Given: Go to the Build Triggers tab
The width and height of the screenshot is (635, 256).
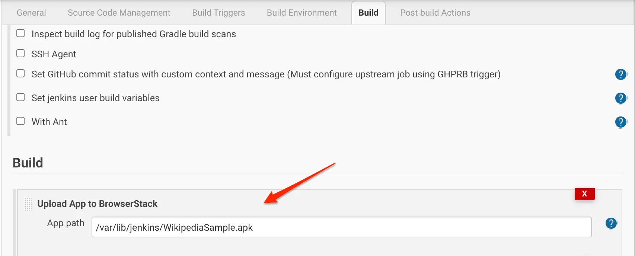Looking at the screenshot, I should point(218,13).
